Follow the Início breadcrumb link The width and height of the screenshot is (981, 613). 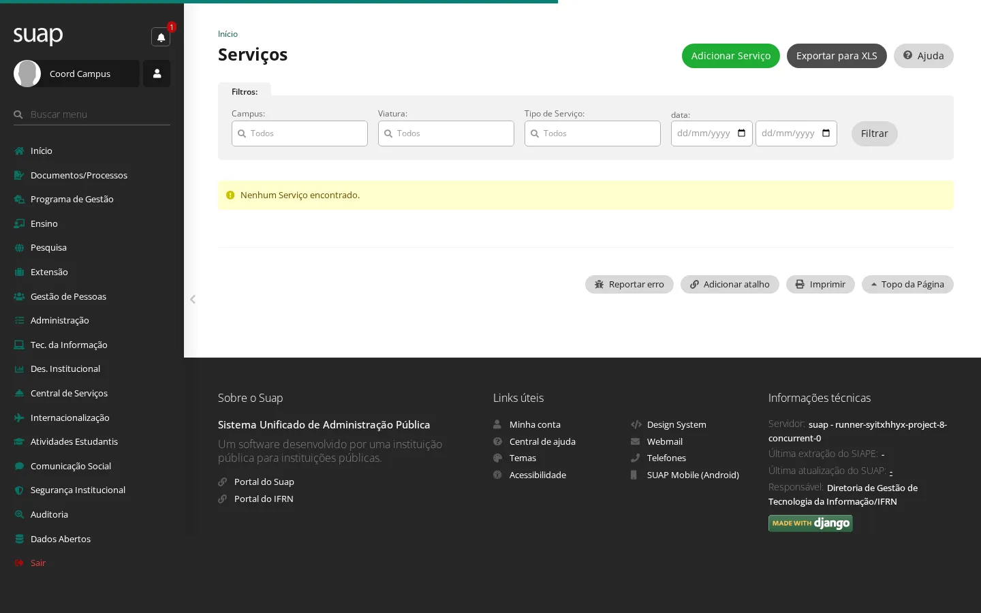click(x=228, y=34)
